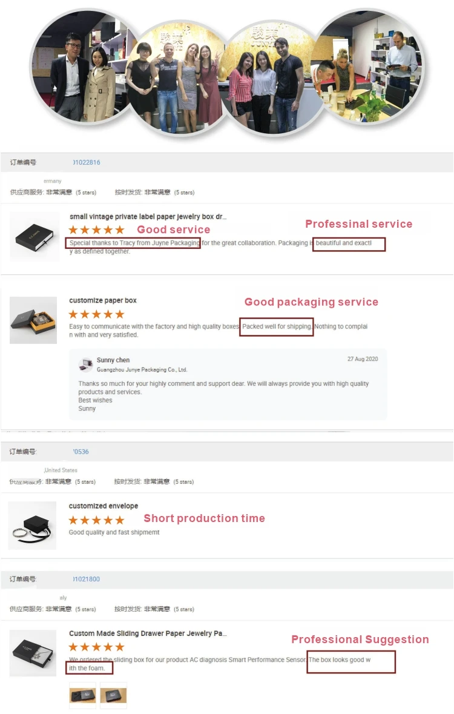Open the customize paper box product image
The width and height of the screenshot is (454, 714).
point(33,320)
